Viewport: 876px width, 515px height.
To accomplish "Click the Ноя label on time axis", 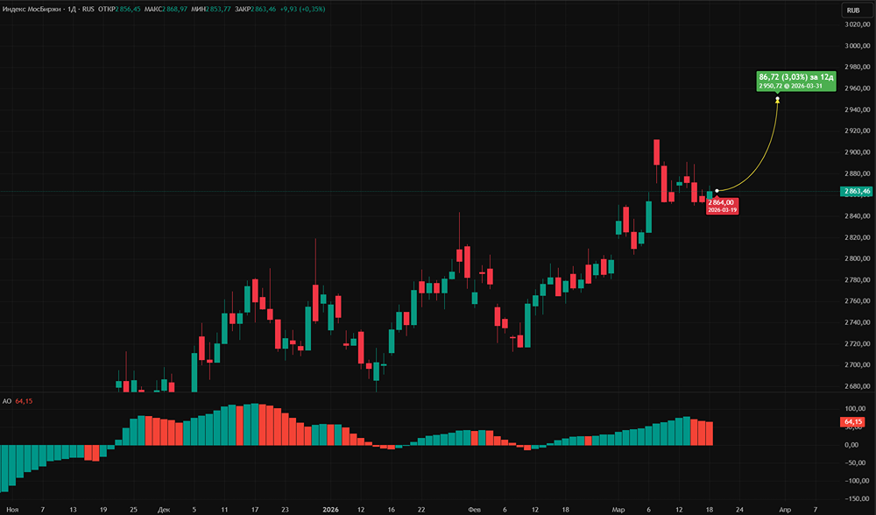I will [12, 510].
